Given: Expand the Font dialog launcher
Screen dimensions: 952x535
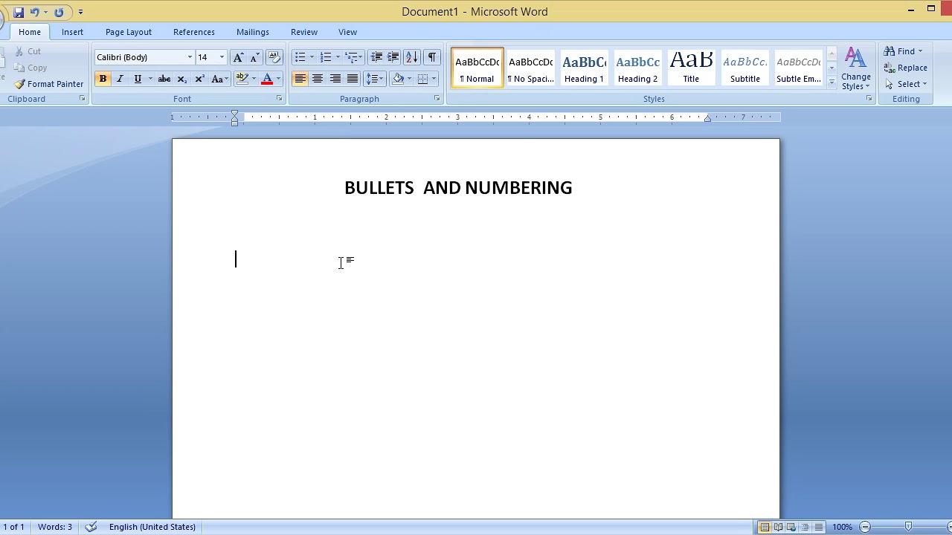Looking at the screenshot, I should [x=280, y=99].
